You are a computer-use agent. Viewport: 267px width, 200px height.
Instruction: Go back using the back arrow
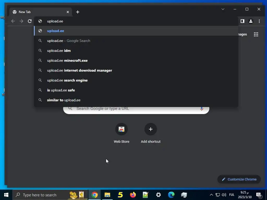pos(13,21)
